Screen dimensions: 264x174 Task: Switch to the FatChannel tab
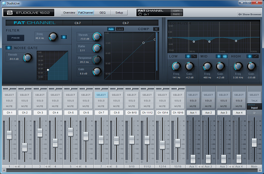86,12
